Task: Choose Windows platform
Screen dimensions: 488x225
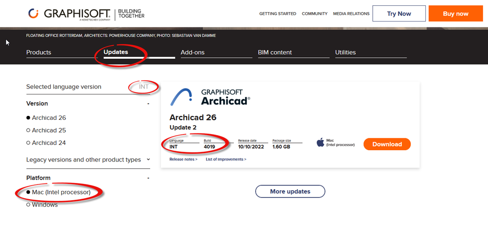Action: click(x=42, y=205)
